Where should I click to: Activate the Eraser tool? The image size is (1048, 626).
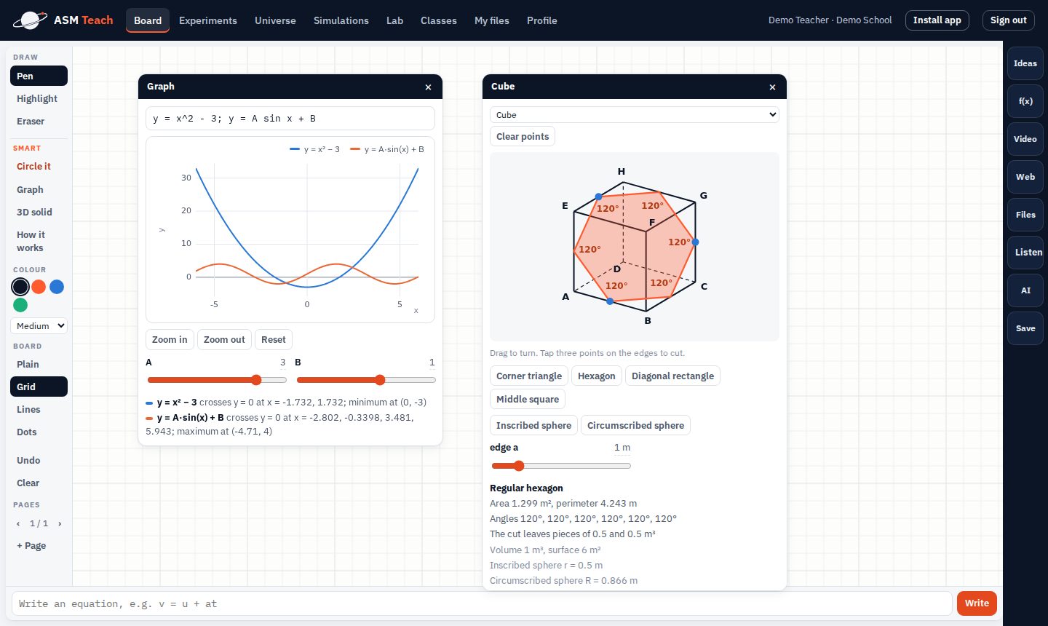pos(39,121)
